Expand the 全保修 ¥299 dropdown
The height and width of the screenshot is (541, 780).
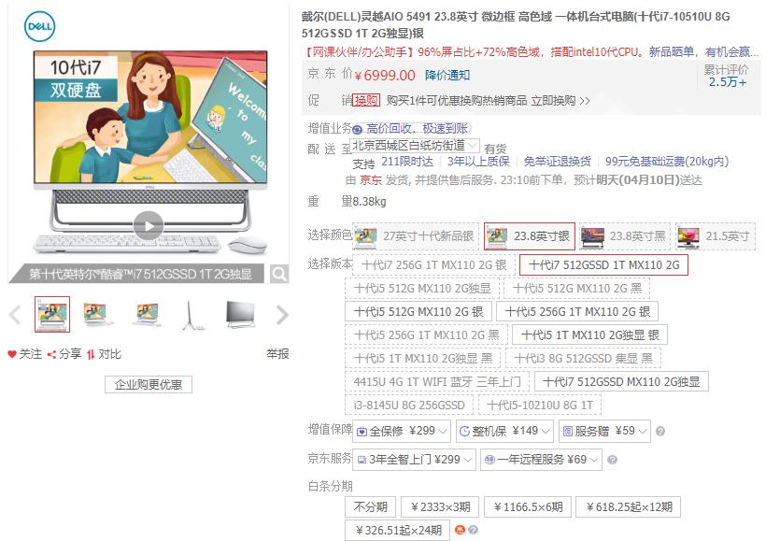point(402,431)
